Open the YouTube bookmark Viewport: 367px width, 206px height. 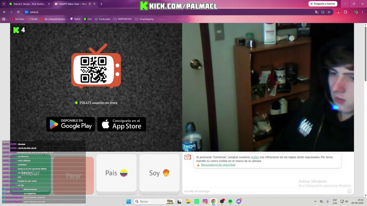coord(17,19)
